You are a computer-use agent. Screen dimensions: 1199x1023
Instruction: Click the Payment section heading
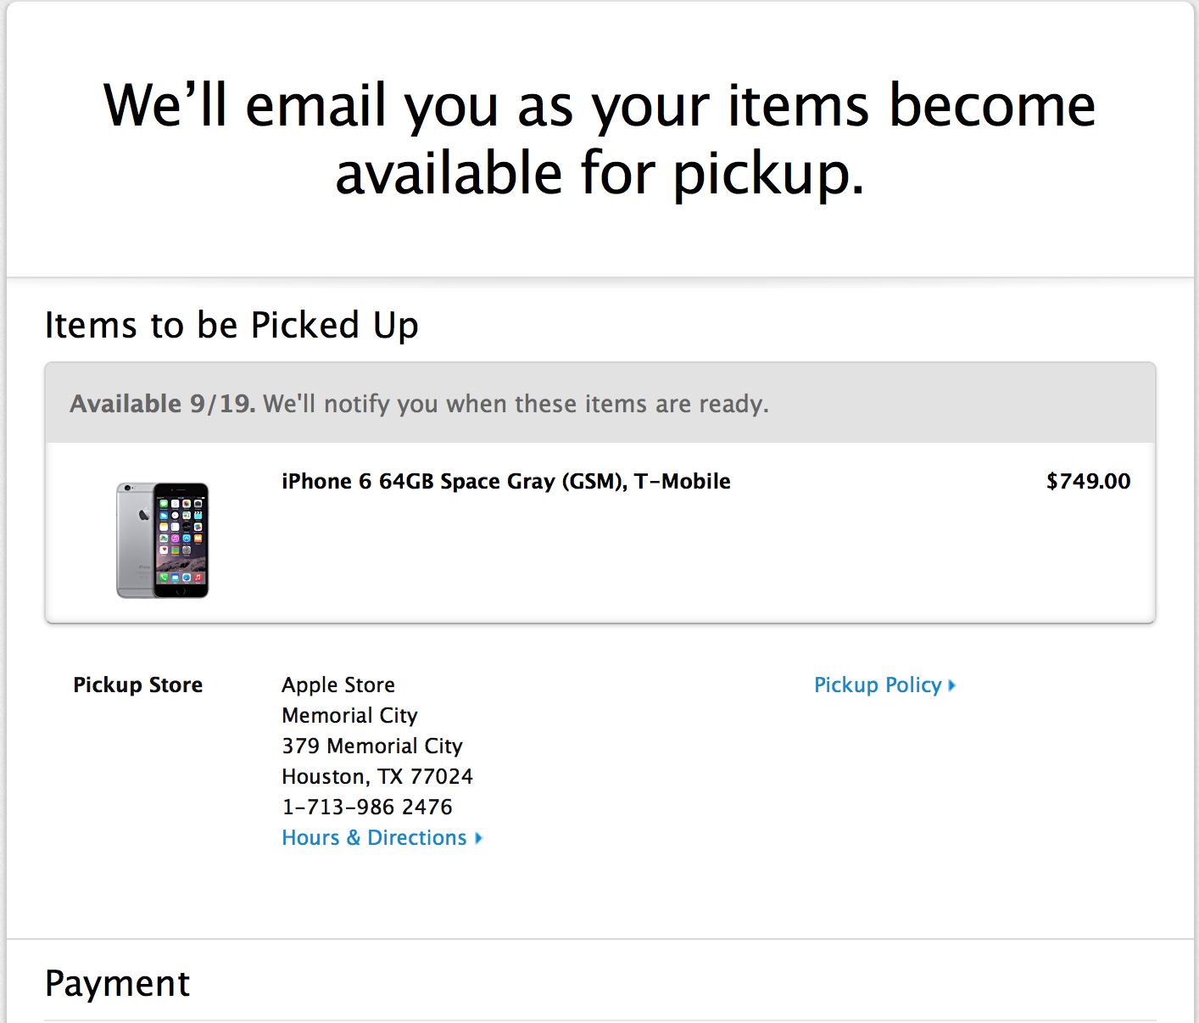click(117, 984)
